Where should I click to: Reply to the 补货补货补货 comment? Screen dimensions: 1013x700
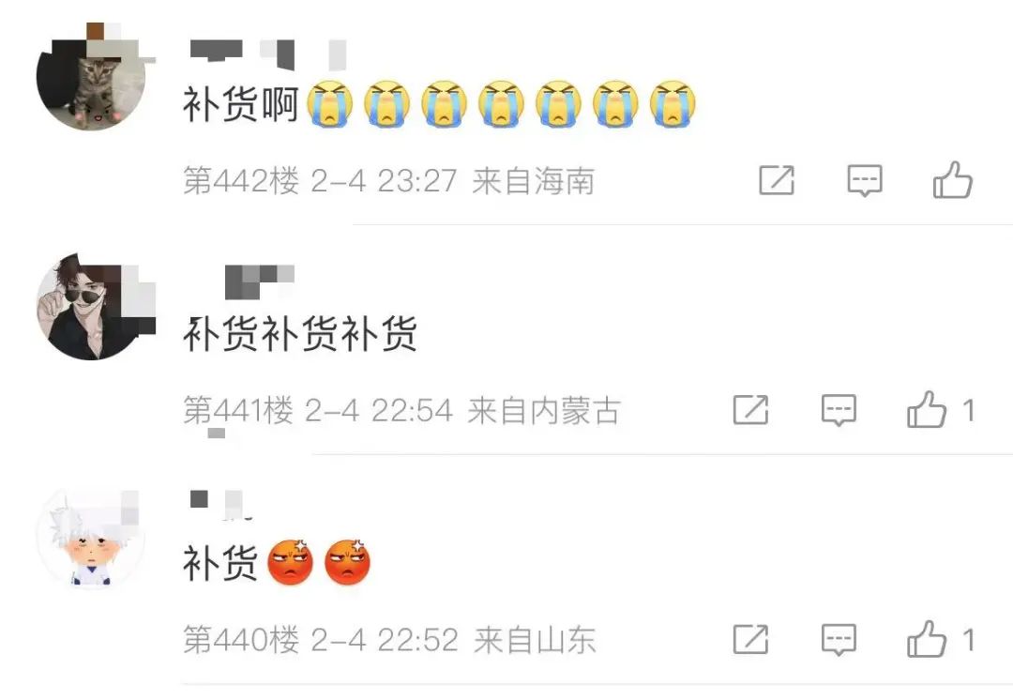(x=839, y=410)
